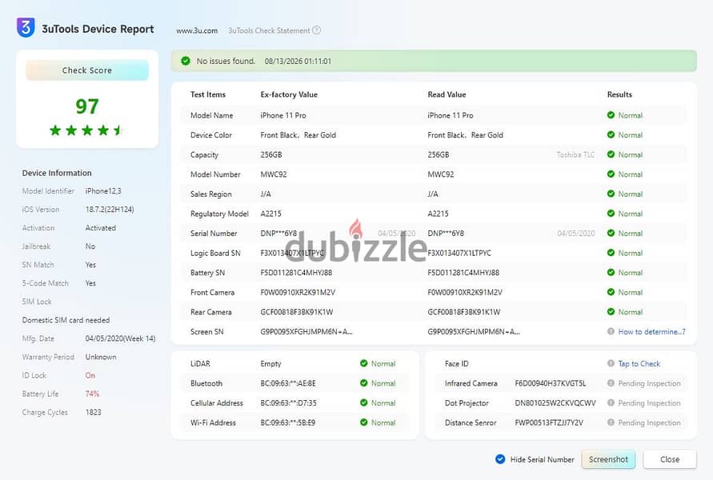
Task: Click Normal check icon for Serial Number
Action: click(611, 233)
